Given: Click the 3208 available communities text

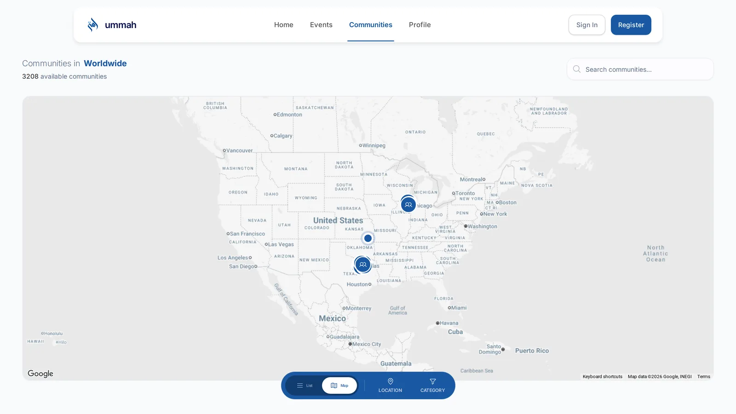Looking at the screenshot, I should click(64, 76).
